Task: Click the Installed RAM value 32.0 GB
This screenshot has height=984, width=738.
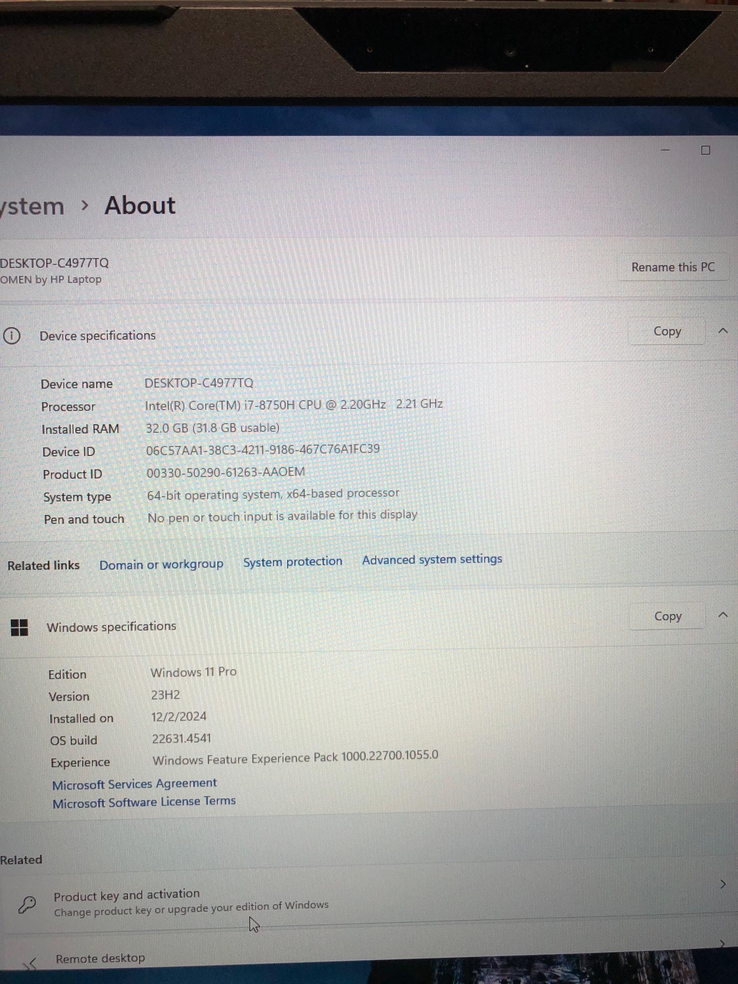Action: point(212,428)
